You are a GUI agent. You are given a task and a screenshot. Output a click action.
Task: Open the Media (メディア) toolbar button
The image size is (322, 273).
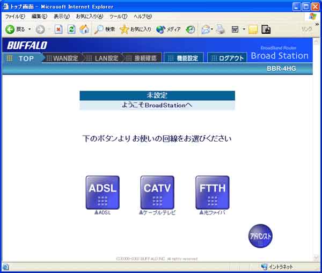pos(169,29)
